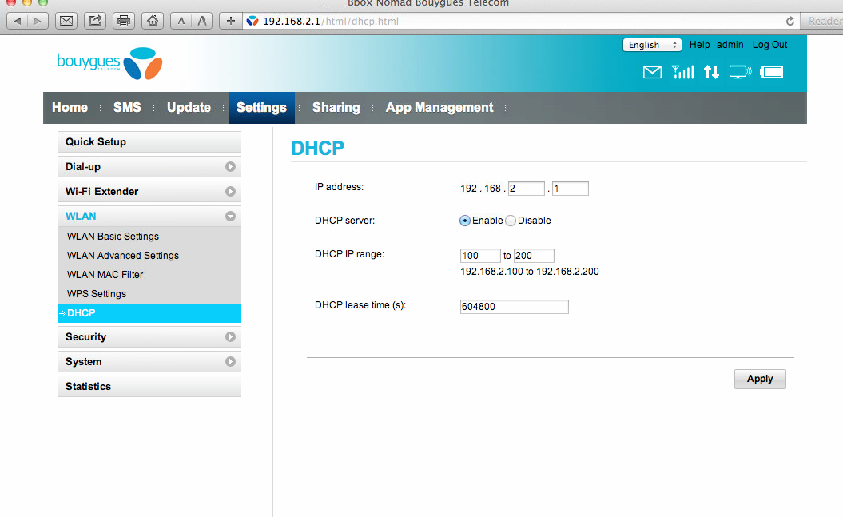The height and width of the screenshot is (517, 843).
Task: Select Enable for DHCP server
Action: 465,221
